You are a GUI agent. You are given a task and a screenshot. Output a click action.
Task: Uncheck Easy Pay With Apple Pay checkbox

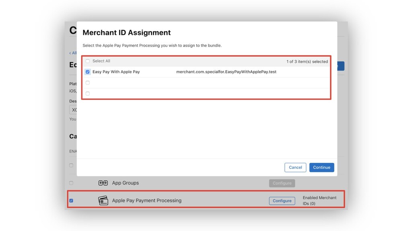[x=87, y=72]
